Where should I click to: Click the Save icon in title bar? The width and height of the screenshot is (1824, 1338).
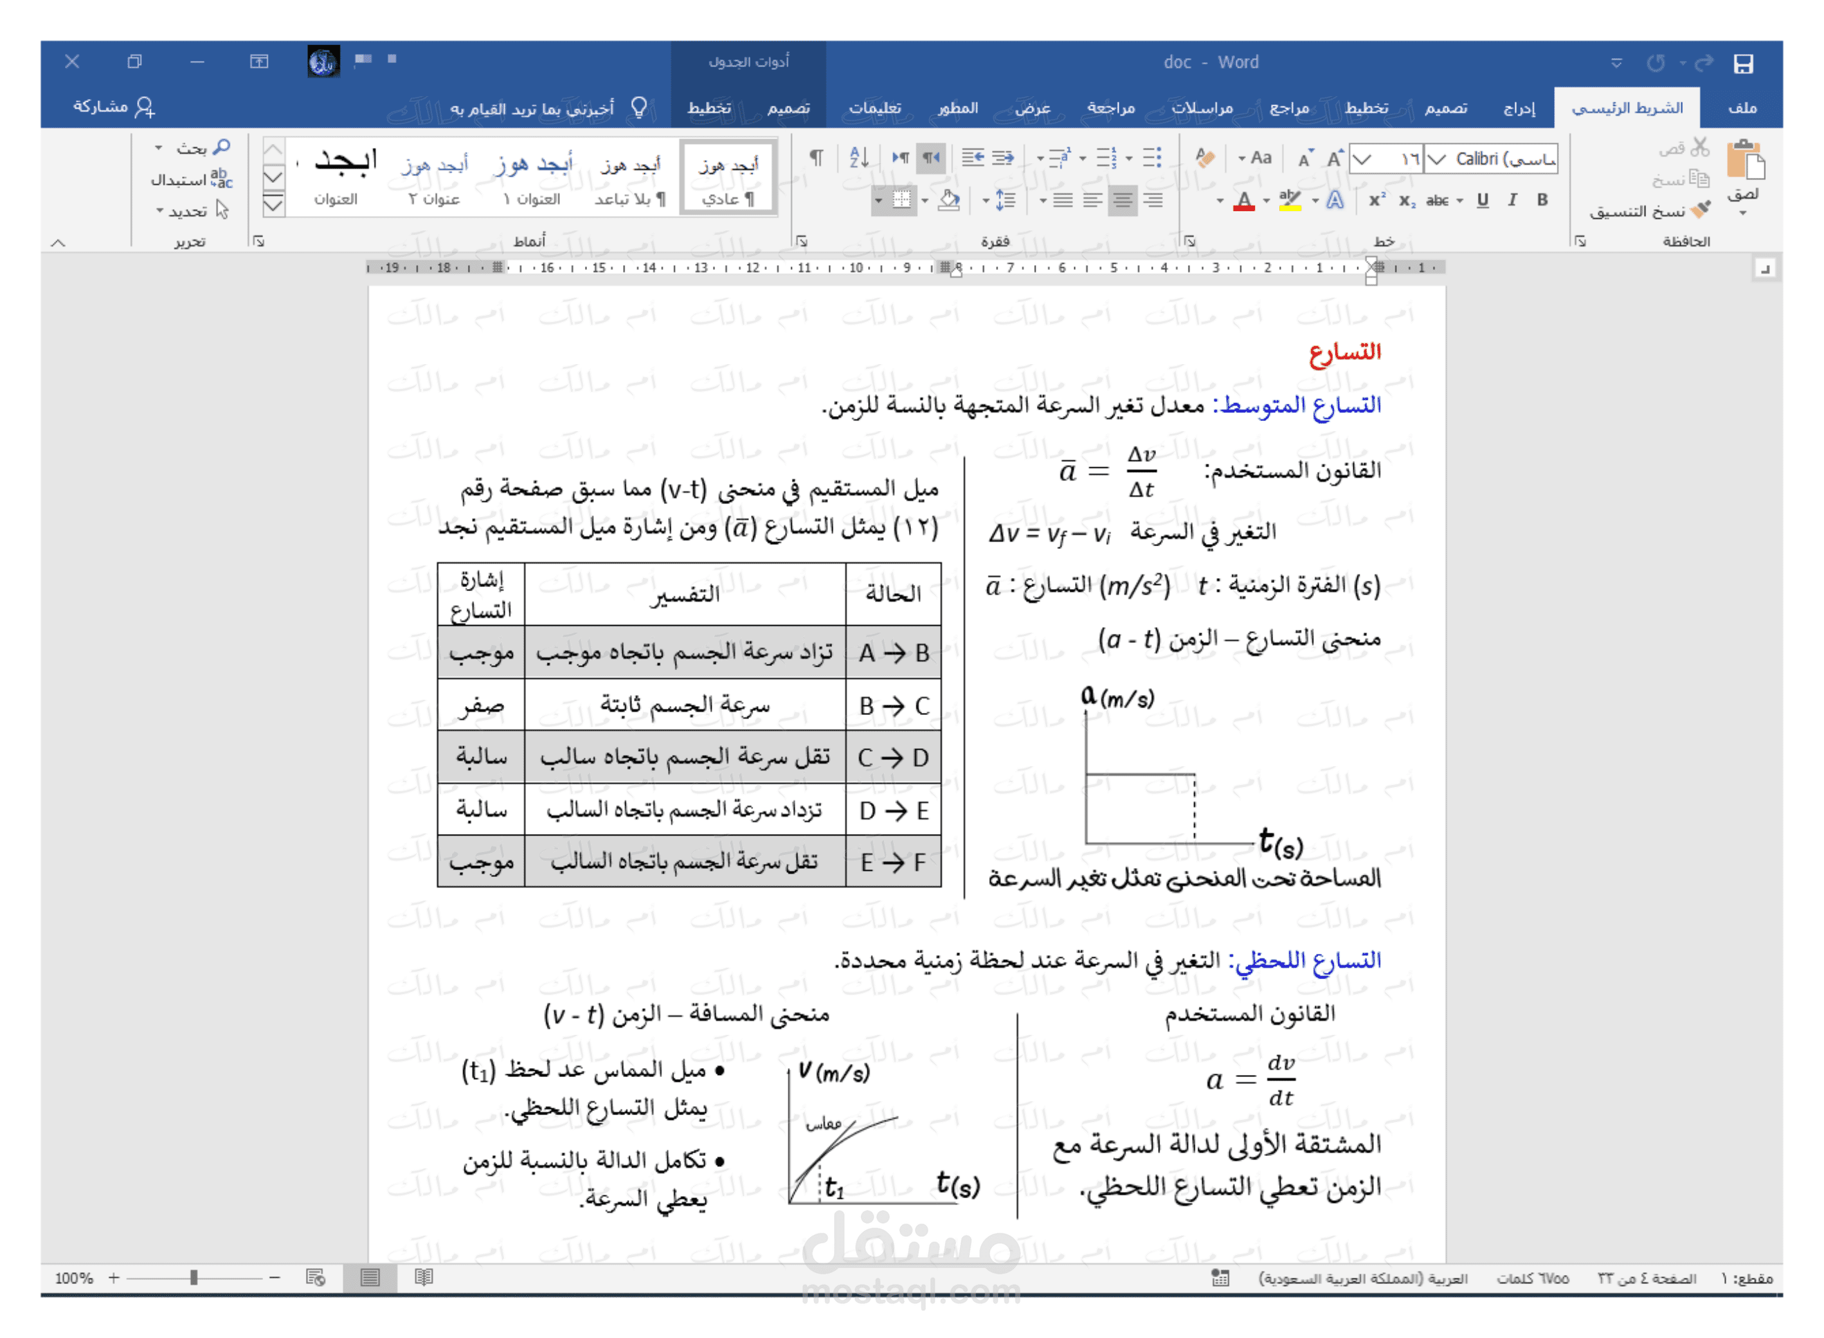click(x=1743, y=63)
